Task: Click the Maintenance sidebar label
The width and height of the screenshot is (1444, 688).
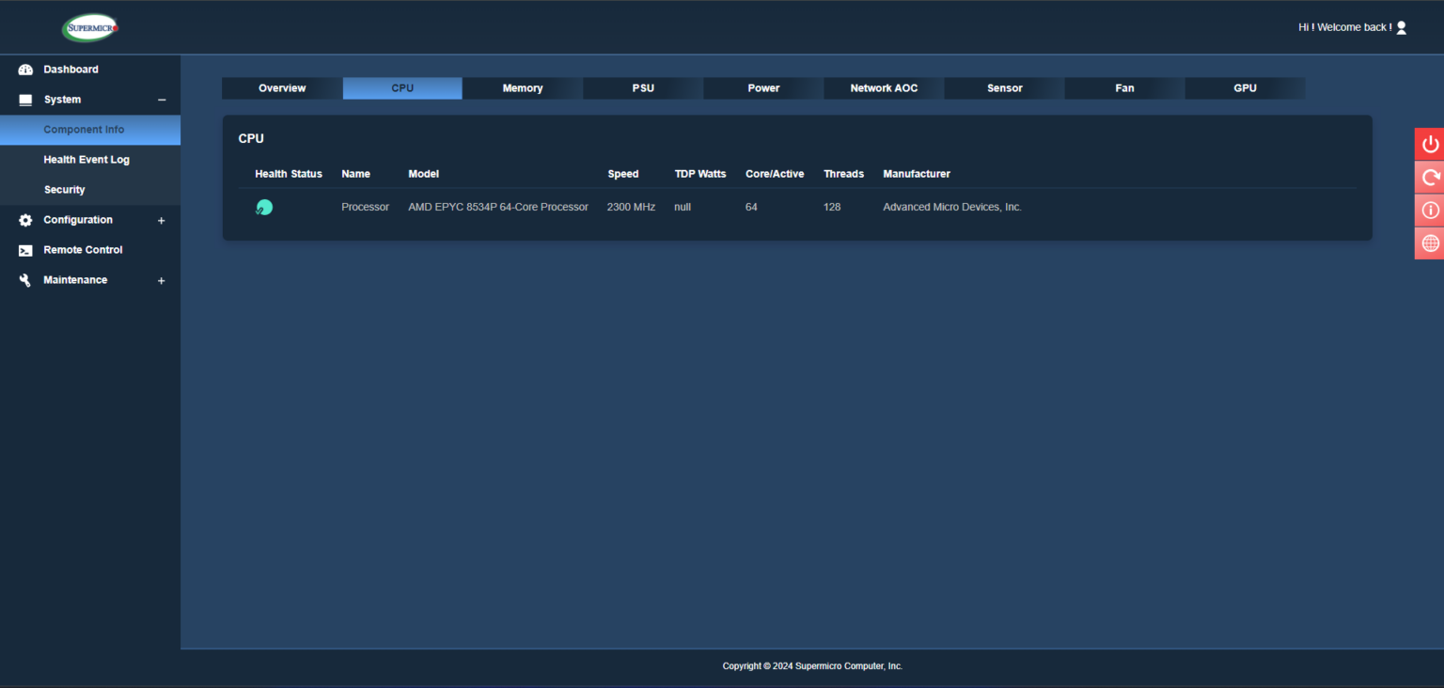Action: (75, 280)
